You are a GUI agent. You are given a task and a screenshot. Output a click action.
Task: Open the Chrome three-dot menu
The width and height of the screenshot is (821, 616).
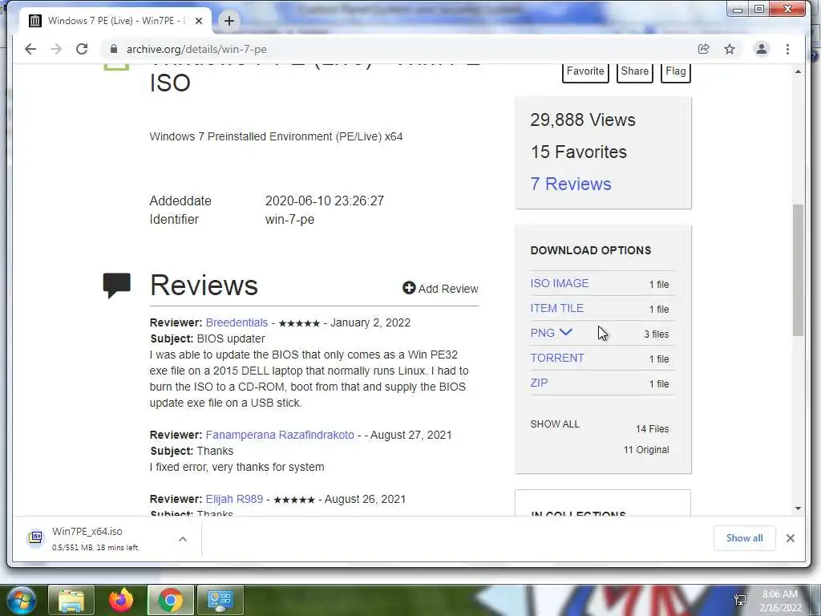pos(787,49)
